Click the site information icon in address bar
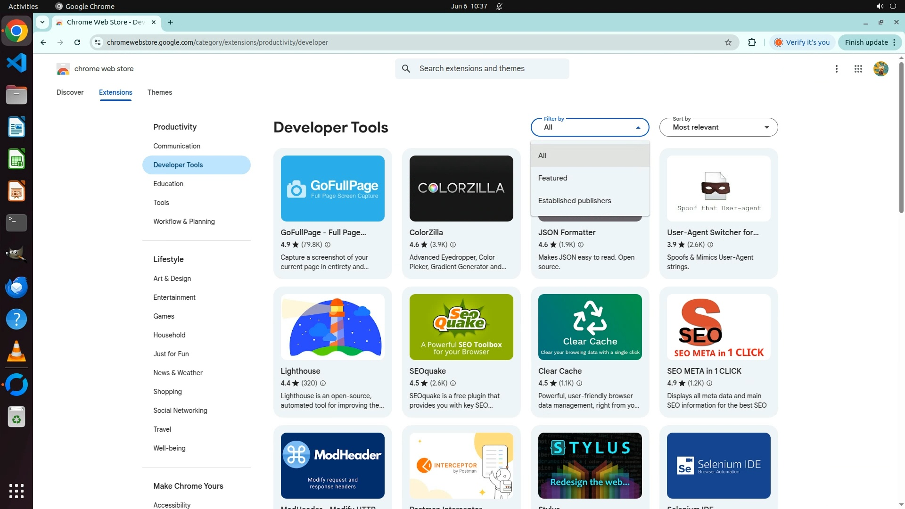The image size is (905, 509). point(98,42)
